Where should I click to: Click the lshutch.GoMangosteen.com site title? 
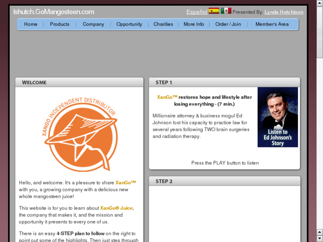pos(54,12)
